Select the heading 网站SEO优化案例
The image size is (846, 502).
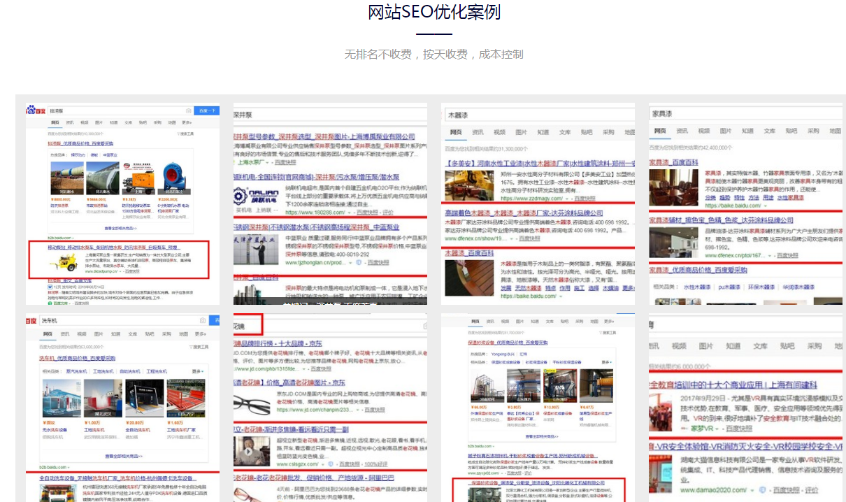pos(434,12)
